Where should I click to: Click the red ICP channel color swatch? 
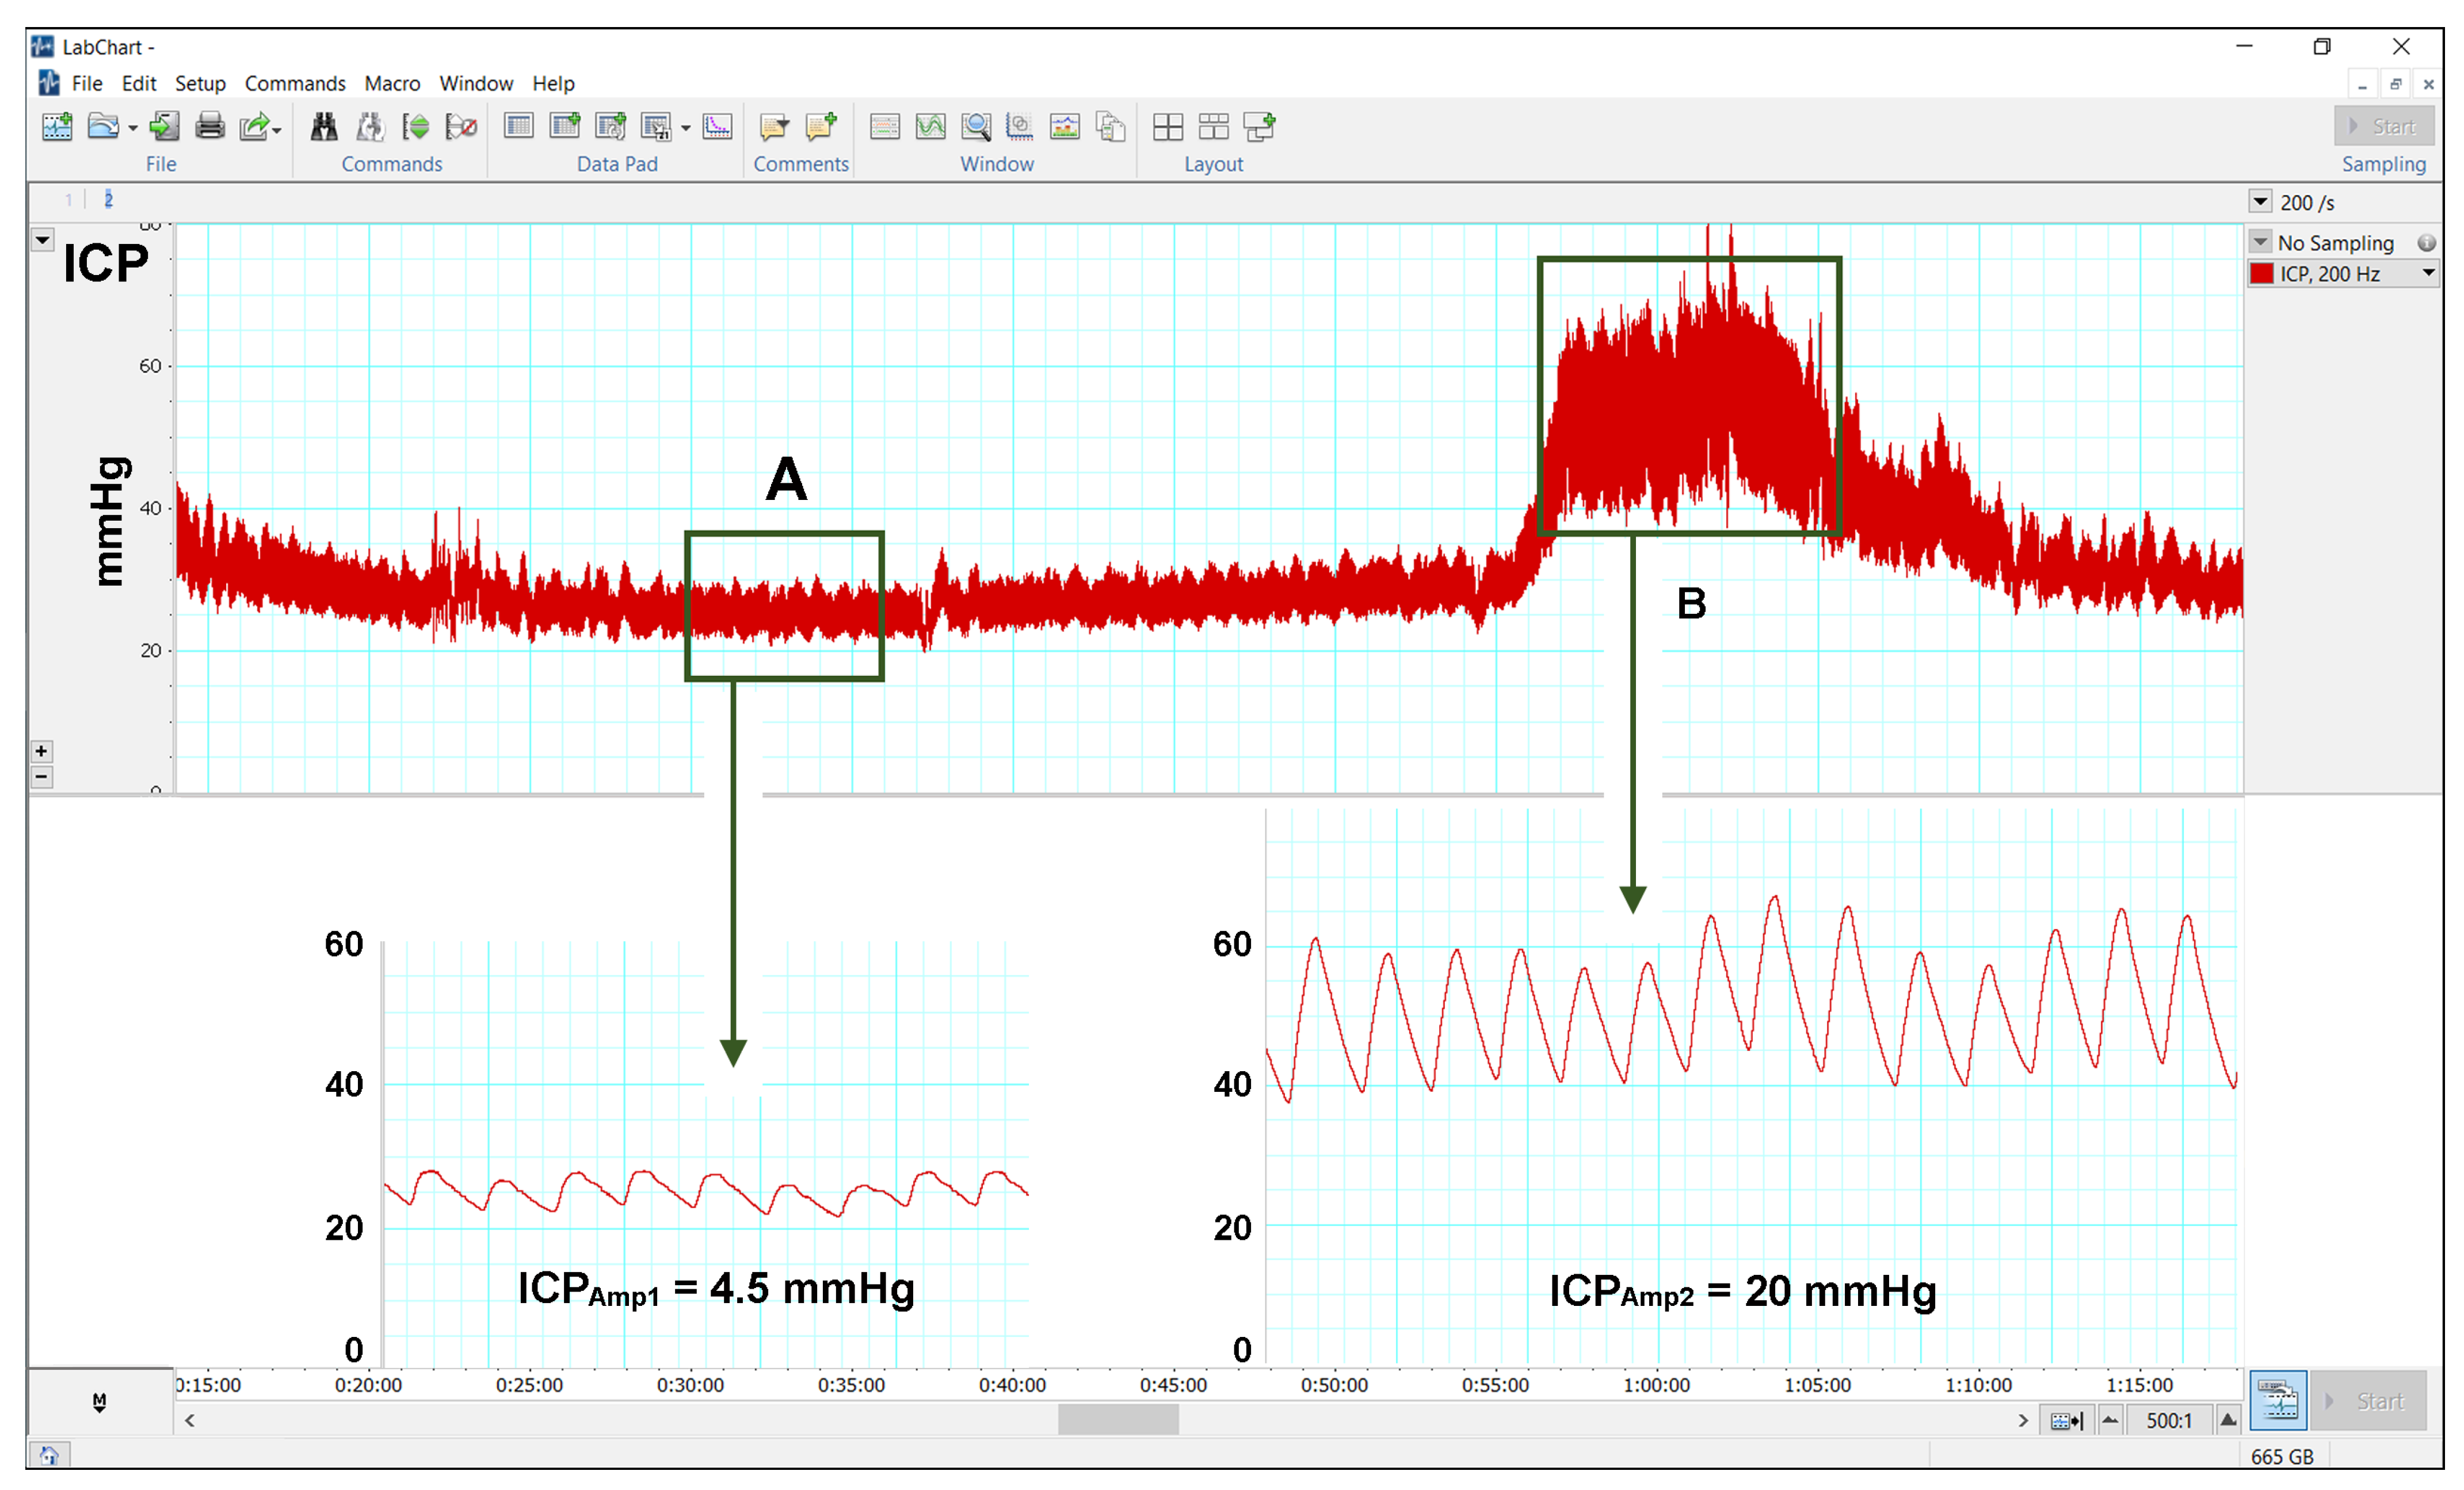point(2261,274)
